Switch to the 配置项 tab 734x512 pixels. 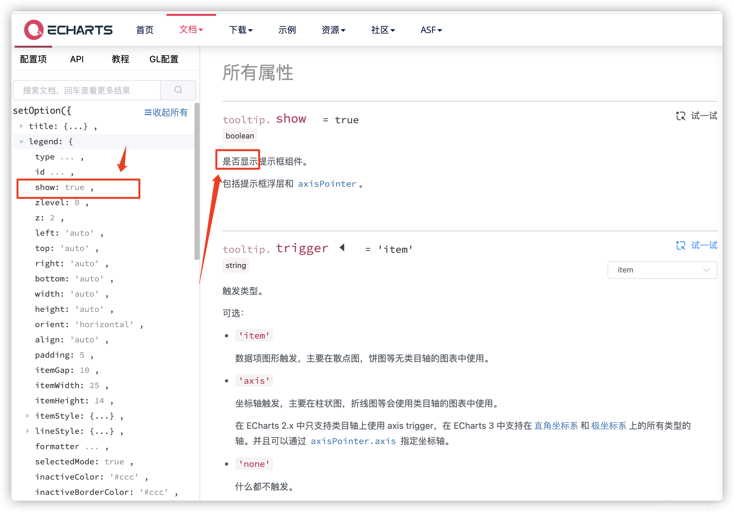[33, 59]
